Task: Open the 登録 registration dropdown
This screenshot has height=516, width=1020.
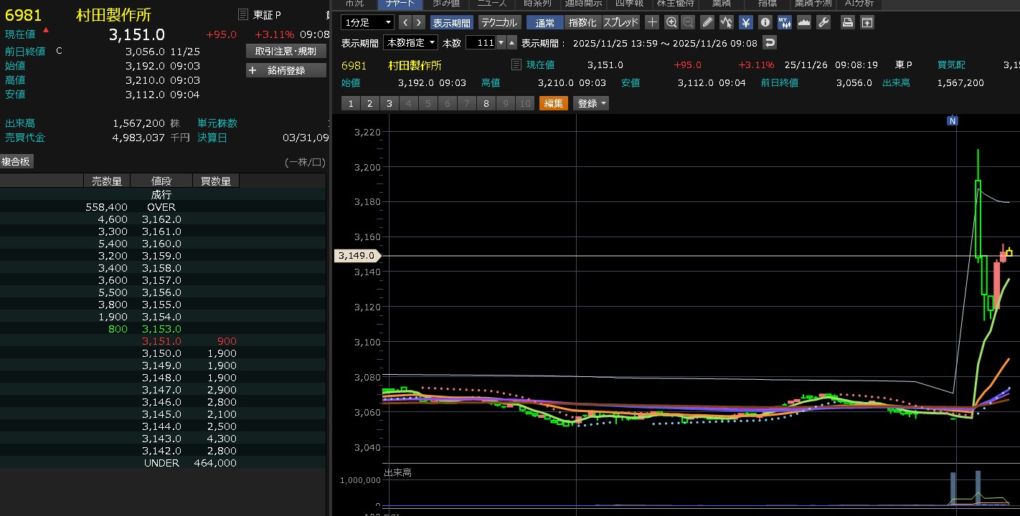Action: pos(592,103)
